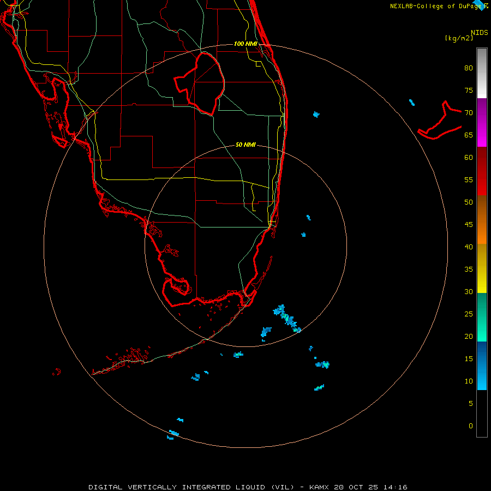
Task: Select the NIDS label above the color bar
Action: (480, 33)
